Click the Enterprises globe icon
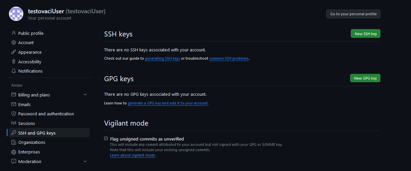The image size is (411, 171). (14, 152)
